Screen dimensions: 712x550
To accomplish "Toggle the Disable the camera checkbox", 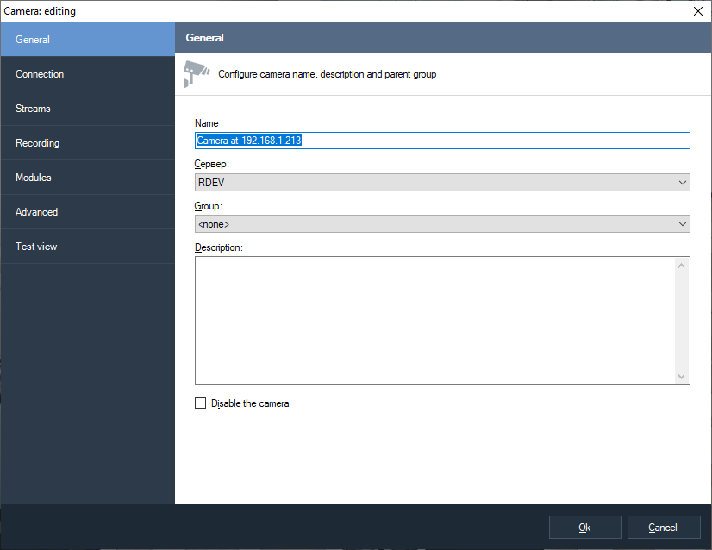I will 201,403.
